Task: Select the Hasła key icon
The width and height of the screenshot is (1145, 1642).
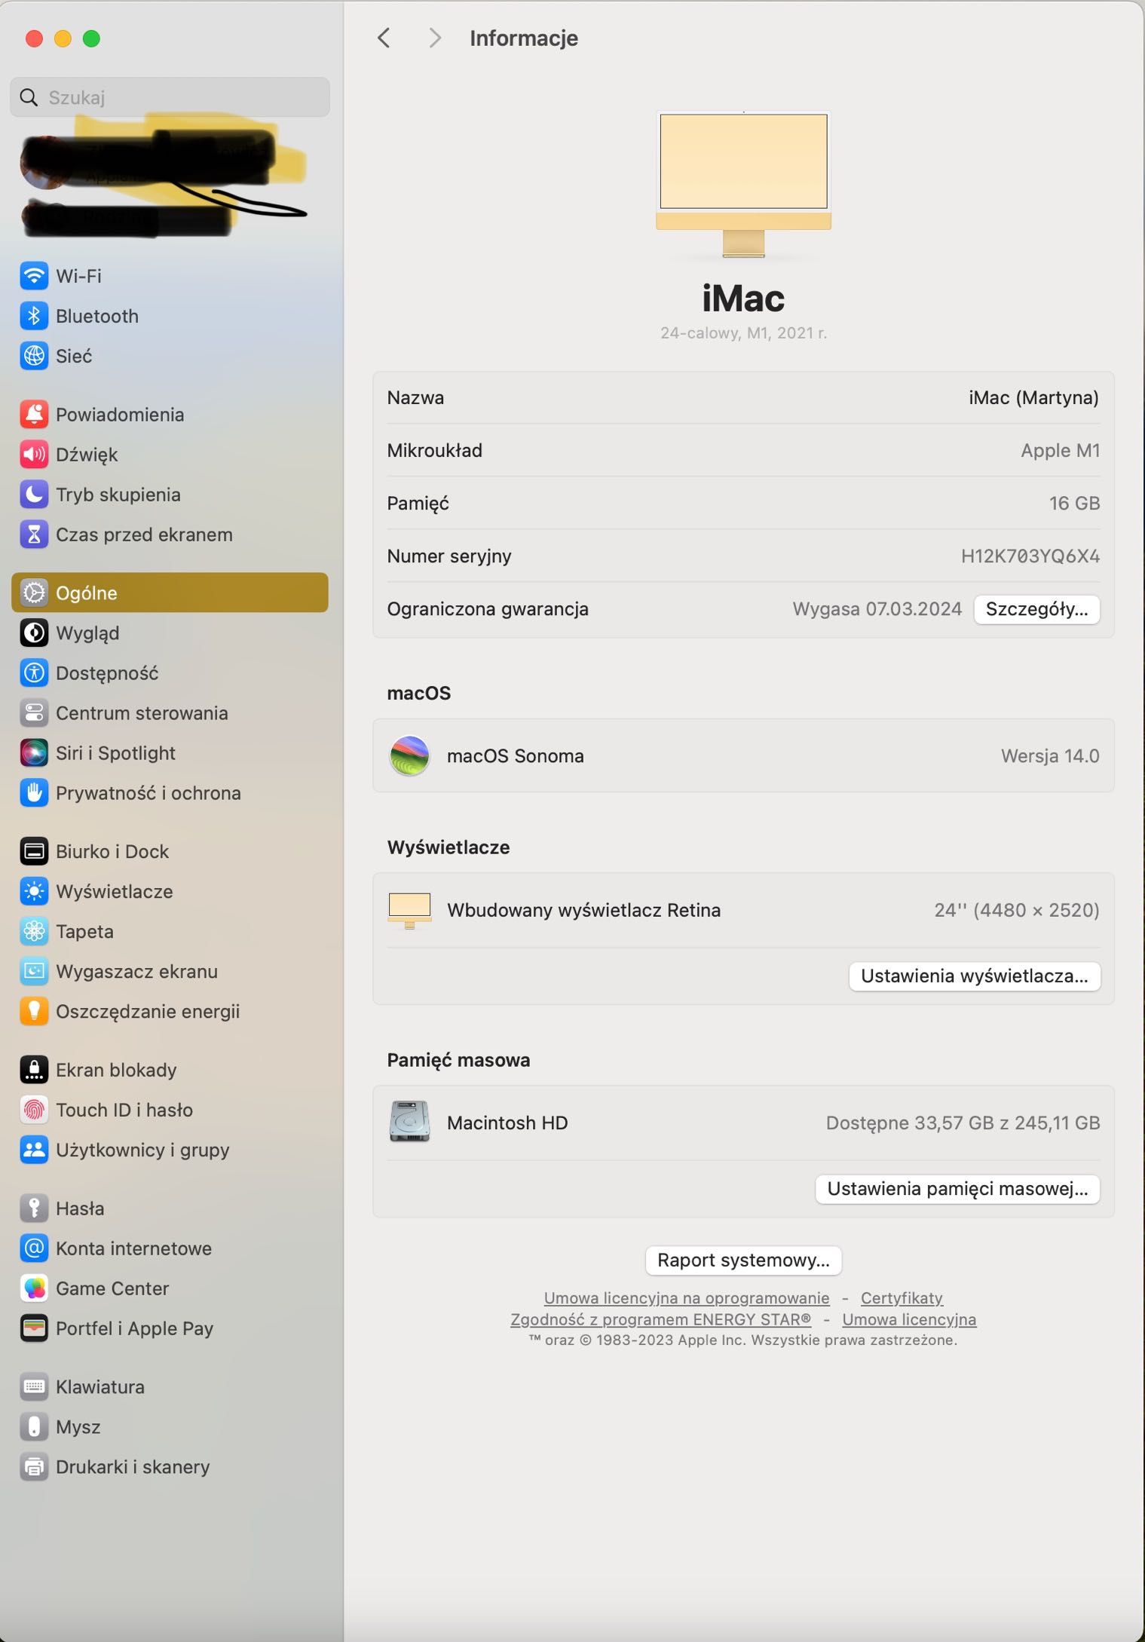Action: (x=34, y=1209)
